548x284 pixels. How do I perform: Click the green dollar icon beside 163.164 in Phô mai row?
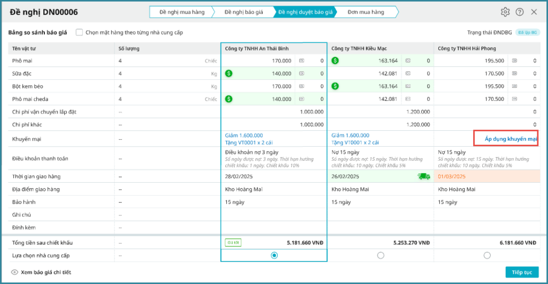336,61
